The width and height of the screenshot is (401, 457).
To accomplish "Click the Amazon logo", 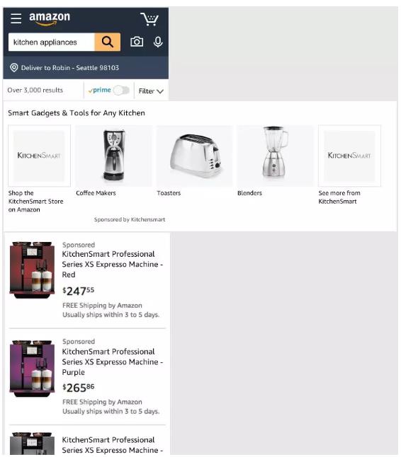I will pos(50,18).
